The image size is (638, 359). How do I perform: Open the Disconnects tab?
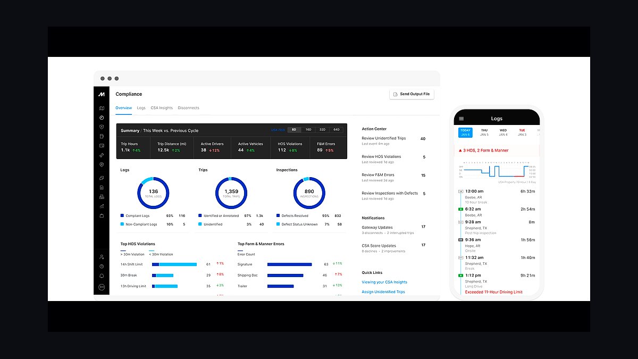(189, 108)
